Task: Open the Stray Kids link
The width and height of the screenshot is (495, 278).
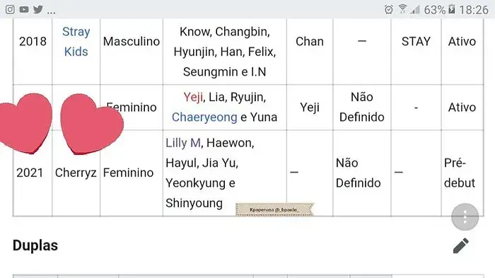Action: [x=76, y=42]
